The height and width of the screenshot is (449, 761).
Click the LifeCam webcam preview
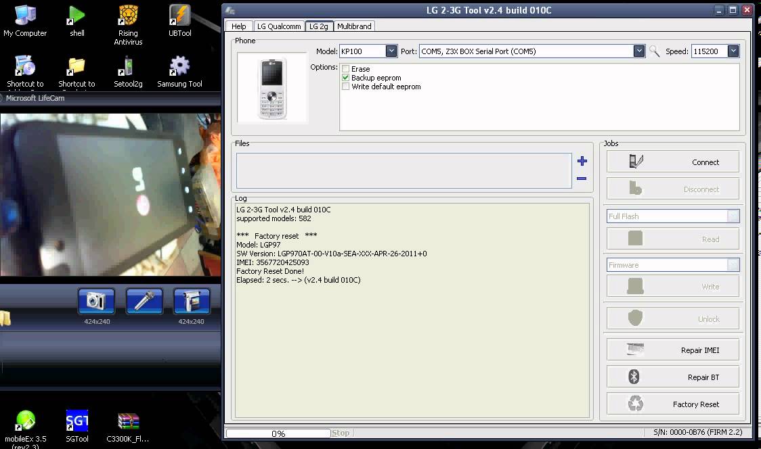click(110, 195)
